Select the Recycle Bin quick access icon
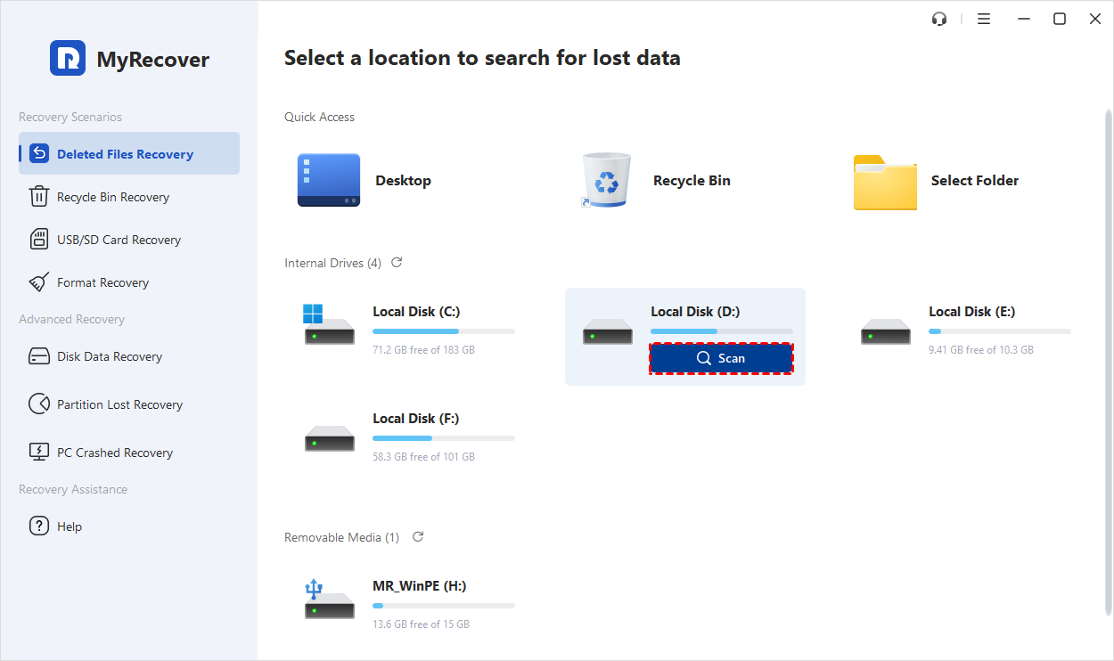This screenshot has width=1114, height=661. [x=606, y=181]
